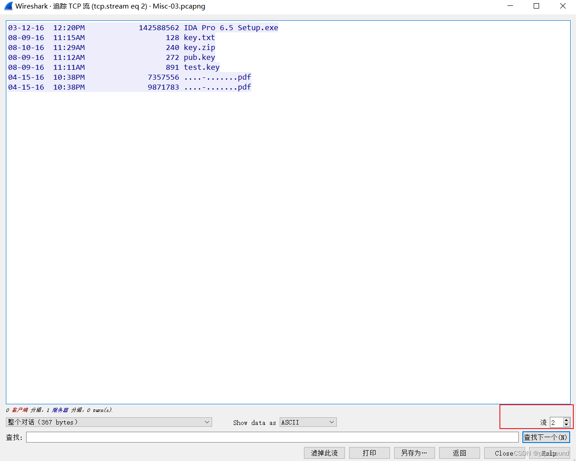
Task: Select the pub.key filename
Action: pos(200,57)
